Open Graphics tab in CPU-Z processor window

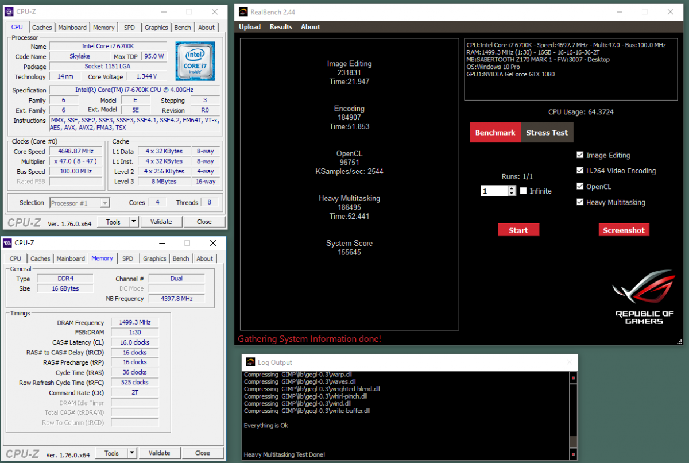pos(156,28)
